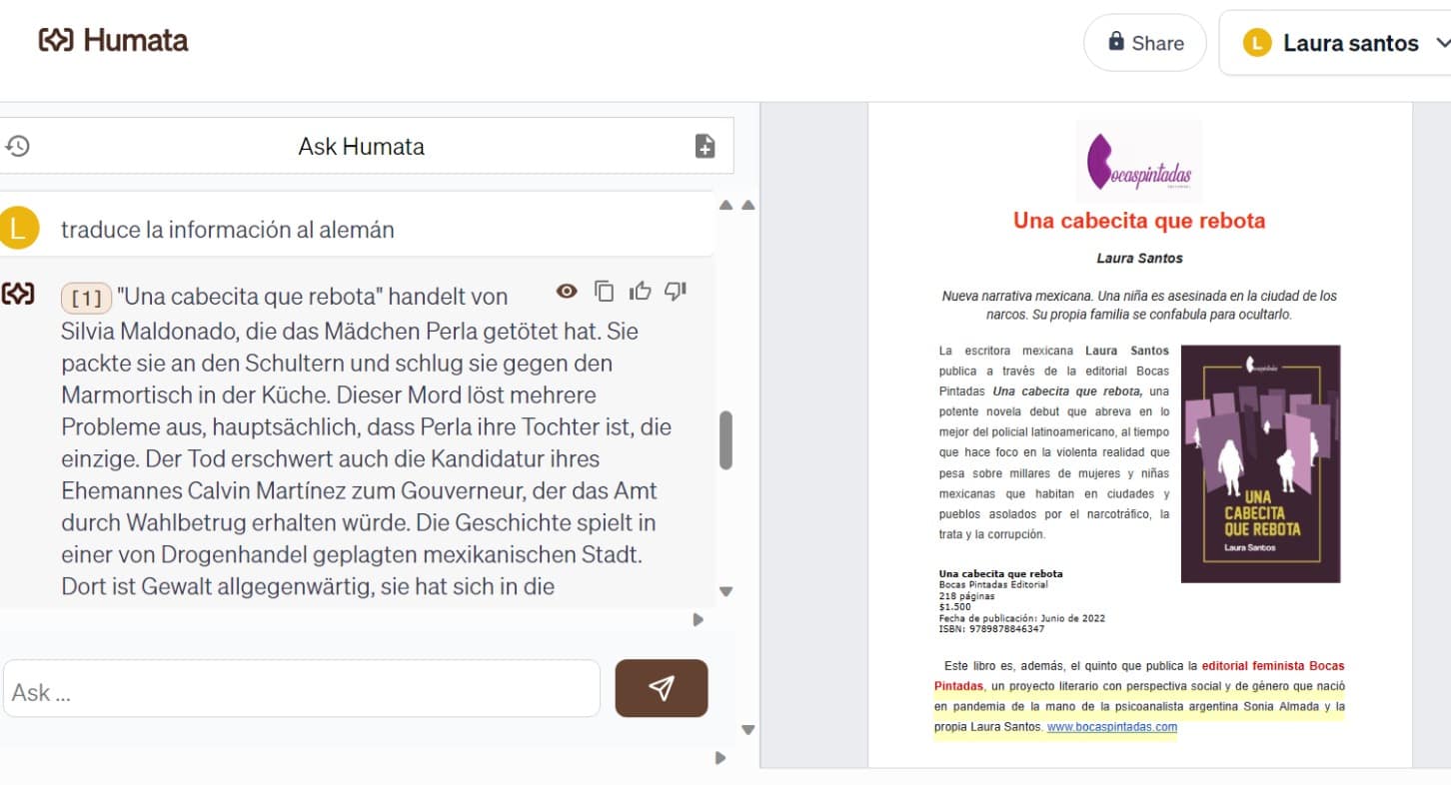Open the Share dialog
This screenshot has height=785, width=1451.
1145,42
